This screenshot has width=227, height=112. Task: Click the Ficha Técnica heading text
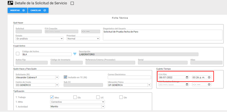click(120, 18)
